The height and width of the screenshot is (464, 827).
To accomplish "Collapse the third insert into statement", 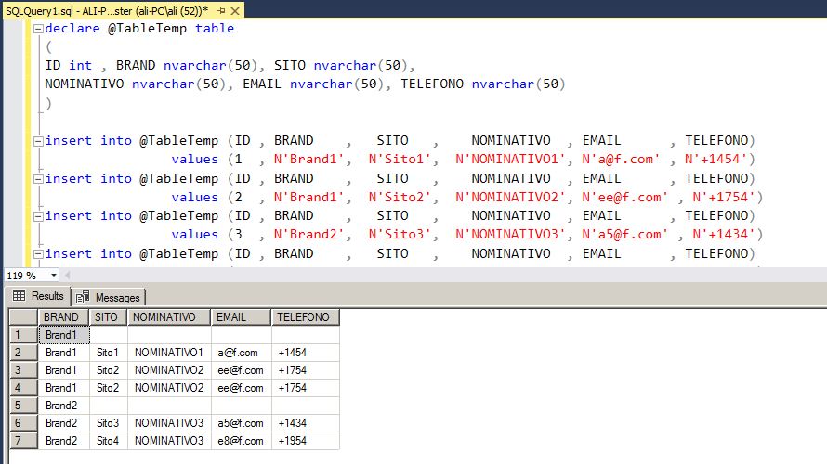I will tap(38, 216).
